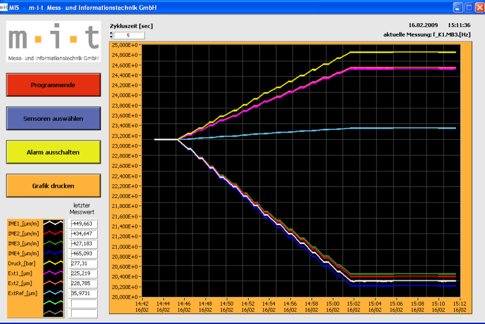This screenshot has height=324, width=485.
Task: Click the 25,000E+0 top Y-axis label
Action: (124, 45)
